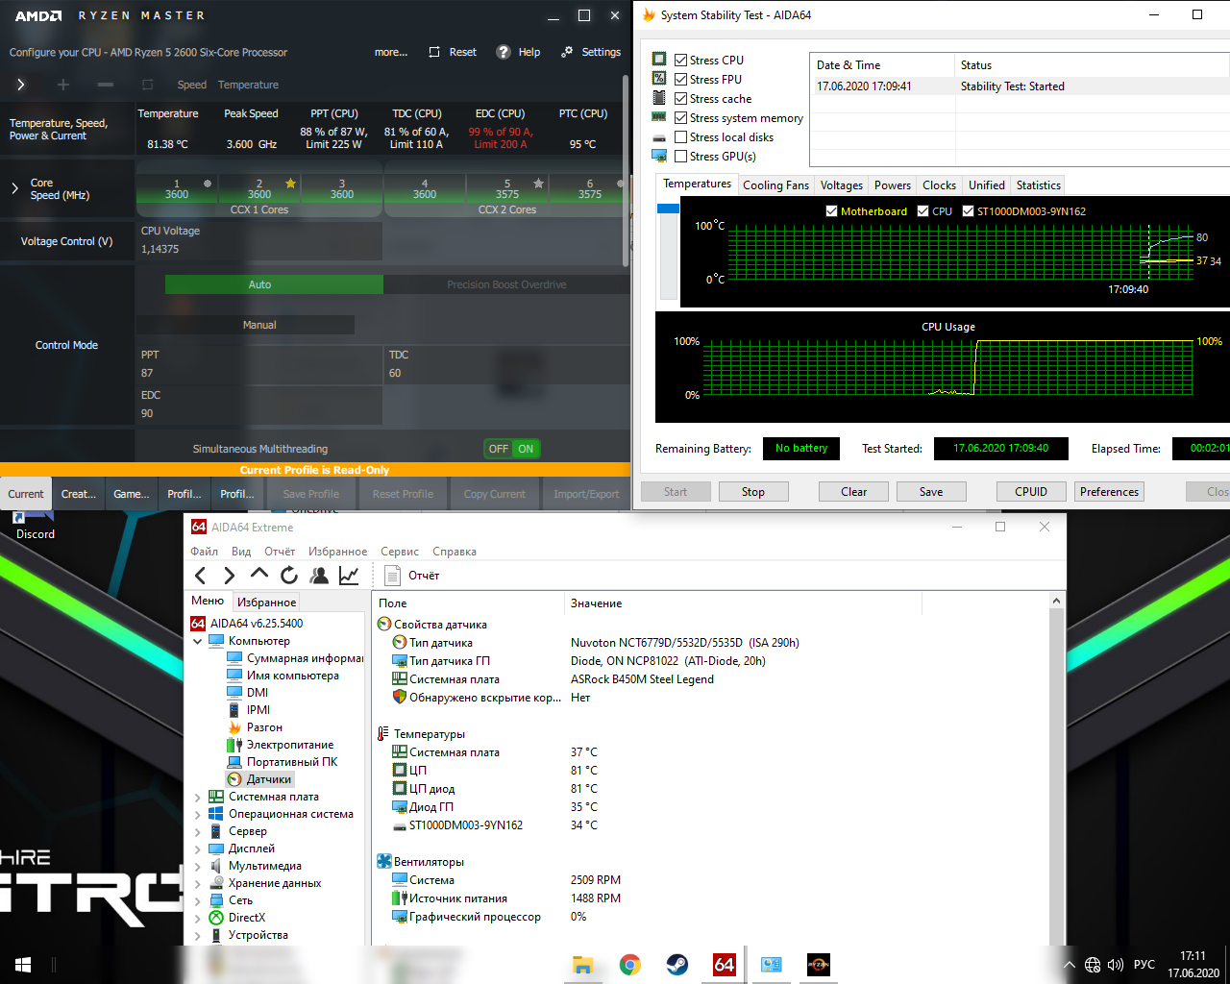Toggle Motherboard temperature graph checkbox
This screenshot has height=984, width=1230.
pos(831,211)
